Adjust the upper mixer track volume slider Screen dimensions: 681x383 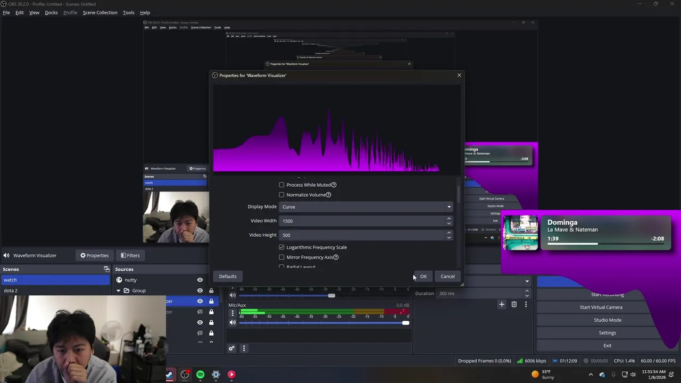tap(323, 296)
